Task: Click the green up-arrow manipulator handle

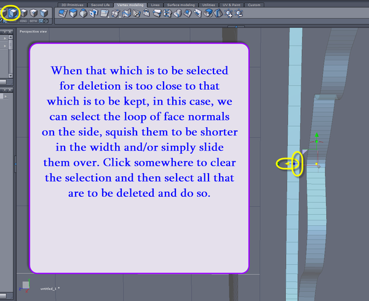Action: pyautogui.click(x=317, y=135)
